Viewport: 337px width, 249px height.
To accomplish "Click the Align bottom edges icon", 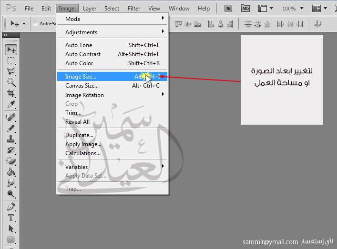I will [x=197, y=24].
